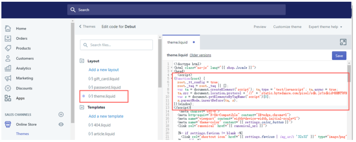Viewport: 356px width, 142px height.
Task: Click the "SALES CHANNELS" heading
Action: (x=18, y=115)
